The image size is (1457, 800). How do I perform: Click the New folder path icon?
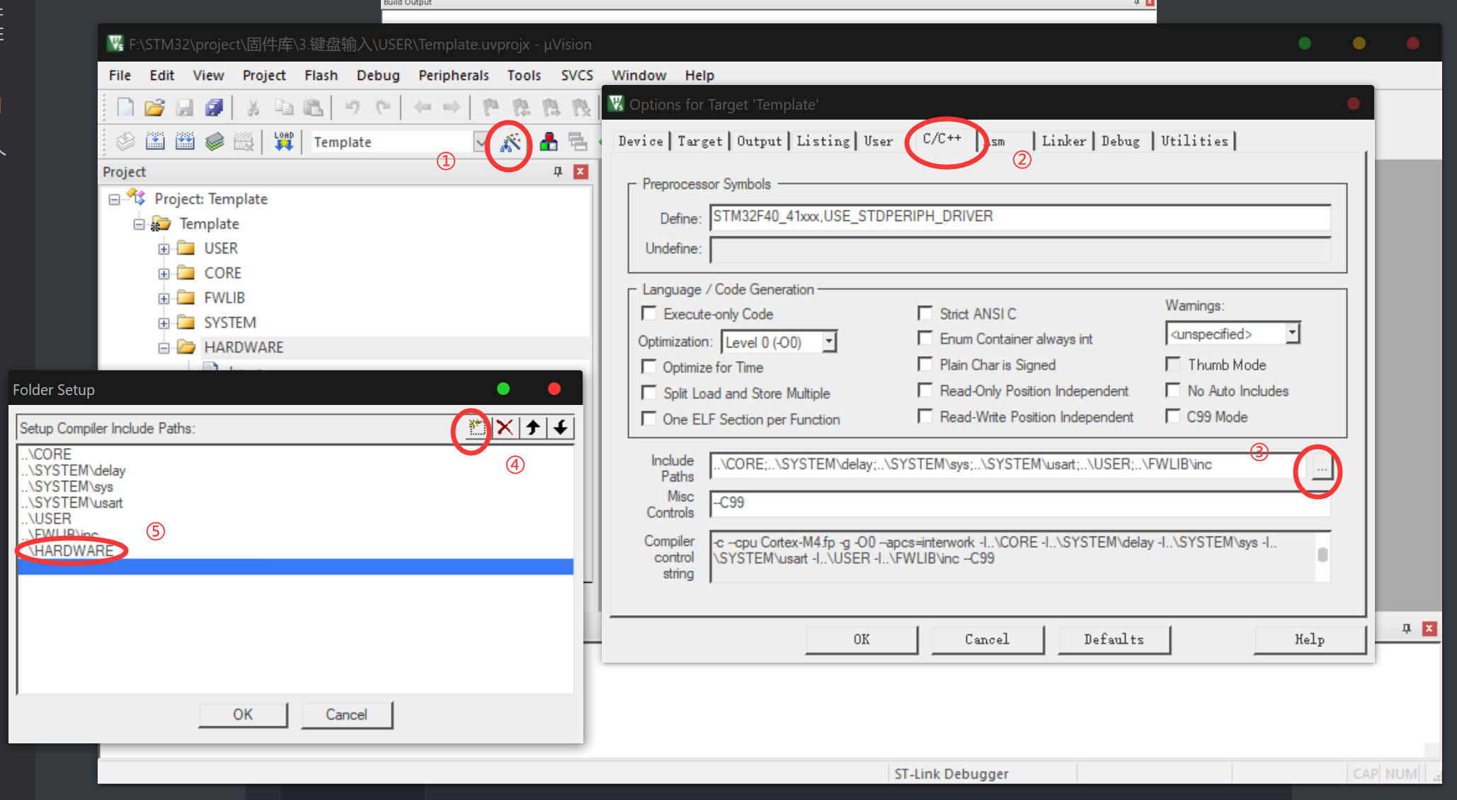point(477,428)
